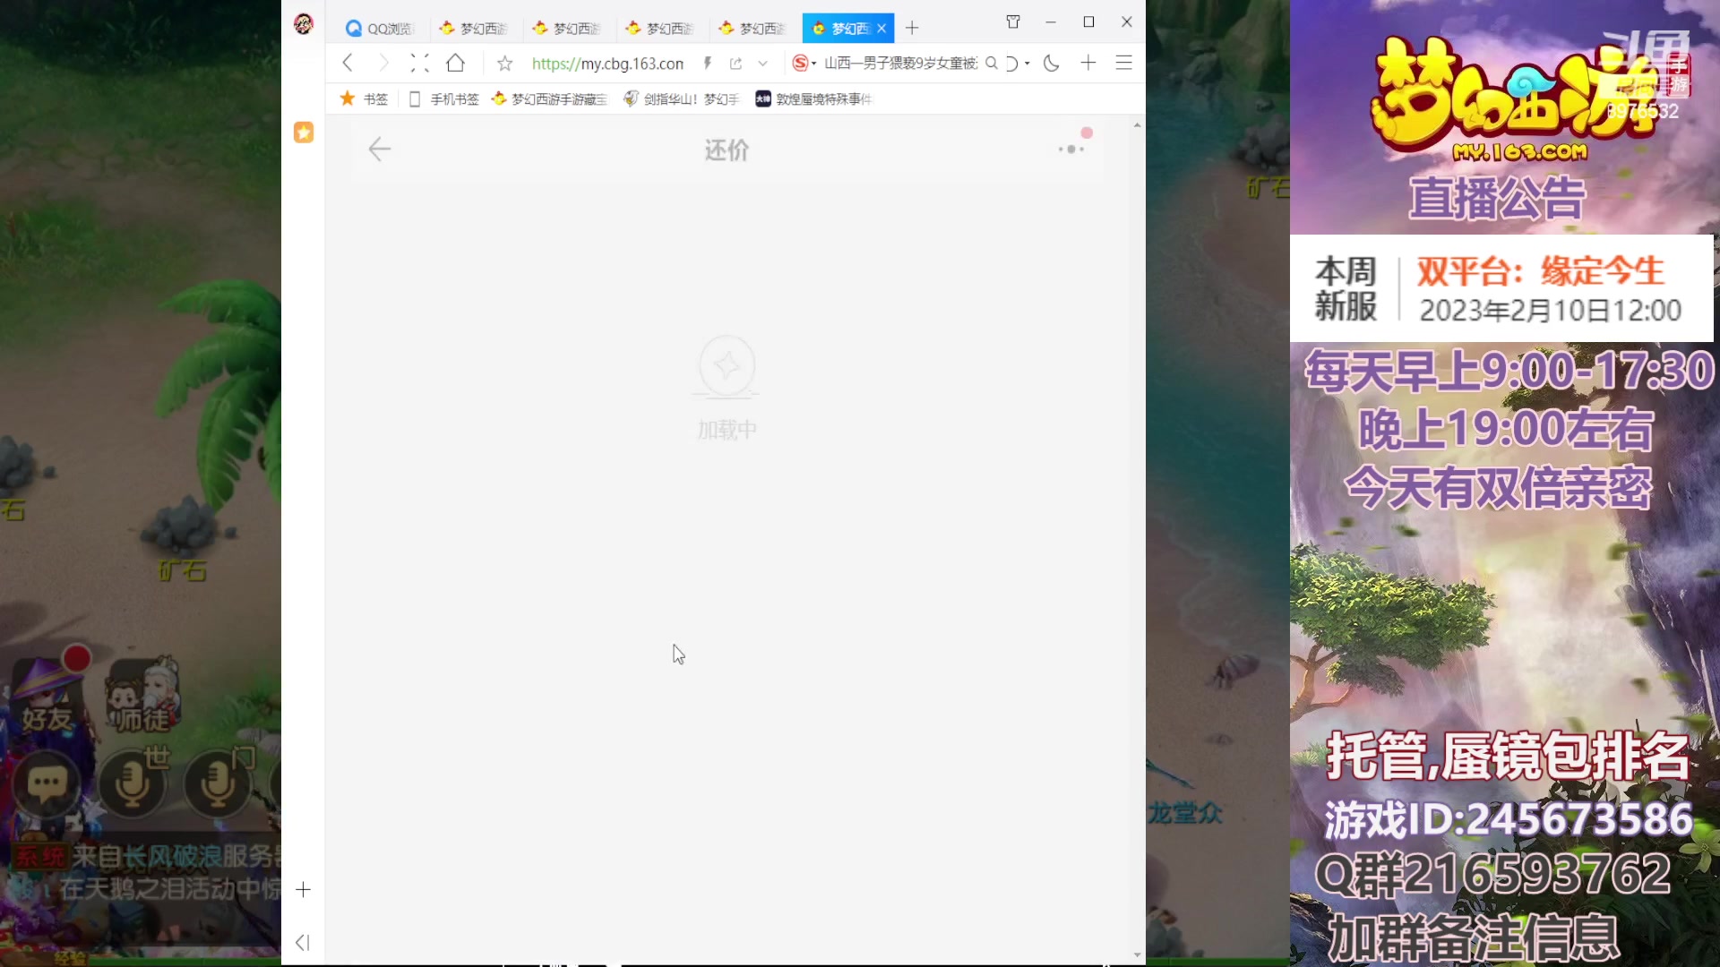Click the page scrollbar down arrow

[x=1137, y=954]
